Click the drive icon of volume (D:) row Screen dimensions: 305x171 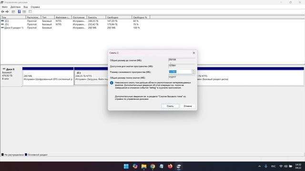pos(2,24)
